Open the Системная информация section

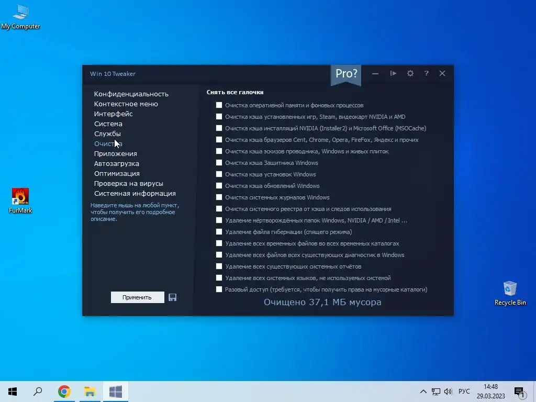(135, 194)
